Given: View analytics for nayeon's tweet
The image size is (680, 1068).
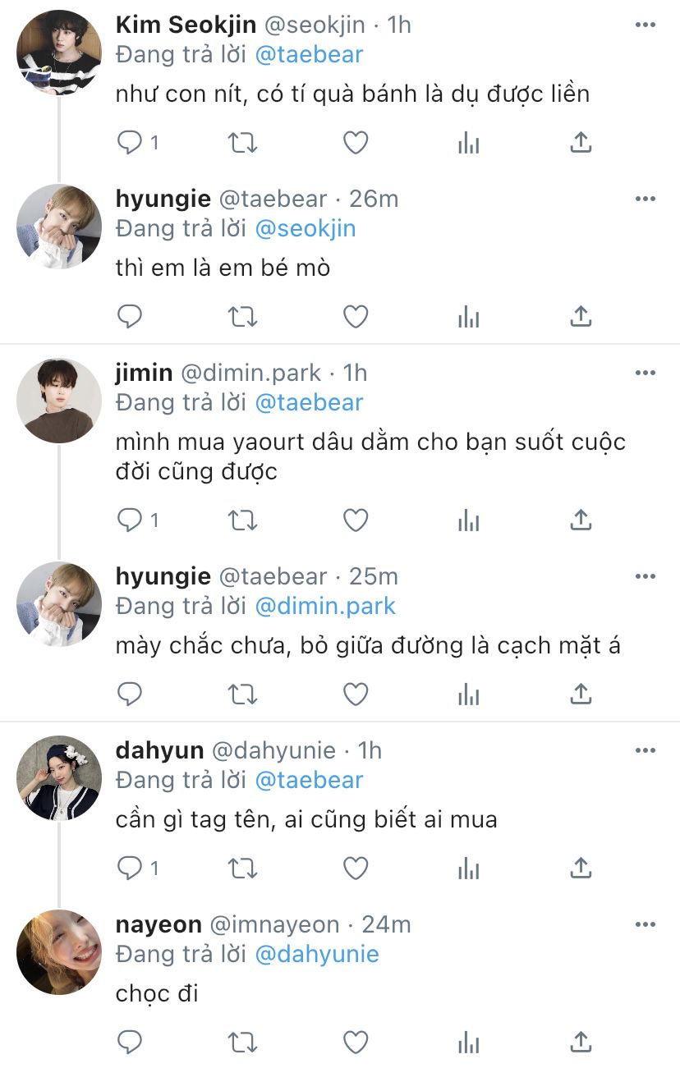Looking at the screenshot, I should tap(468, 1042).
